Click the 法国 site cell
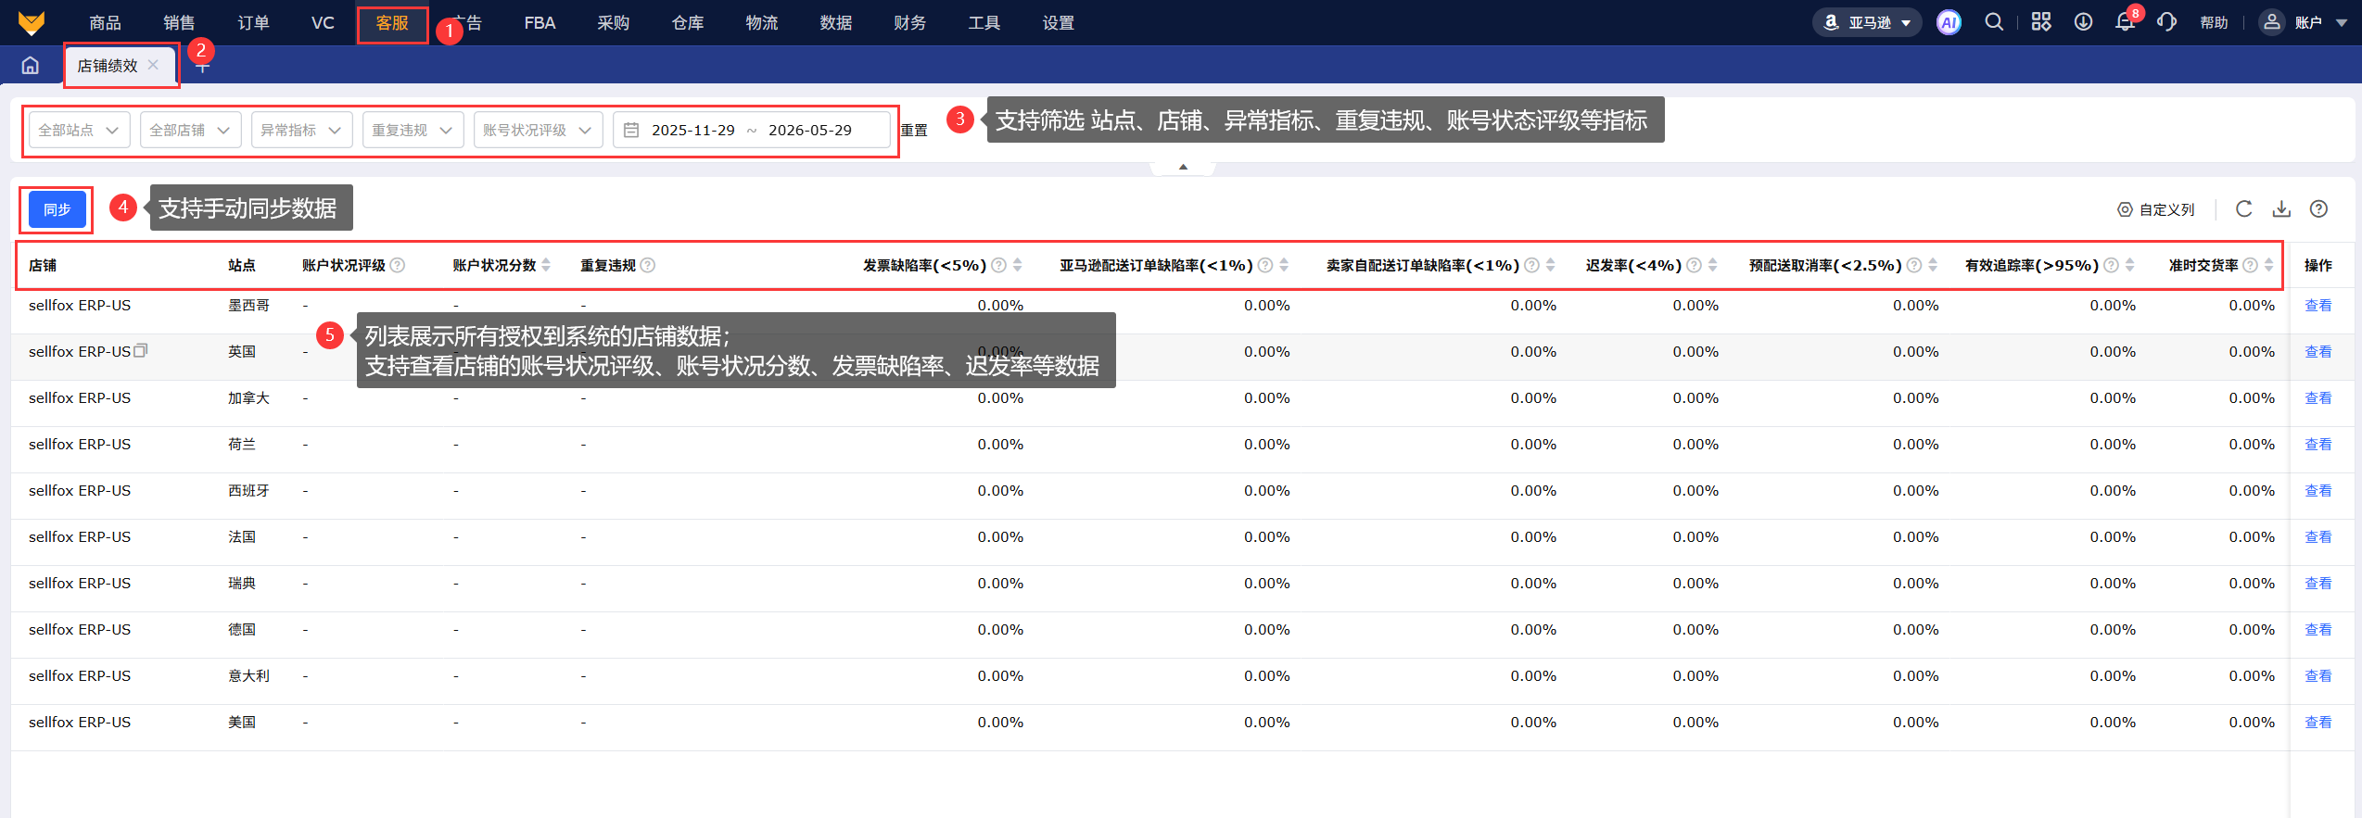The image size is (2362, 818). click(x=242, y=536)
